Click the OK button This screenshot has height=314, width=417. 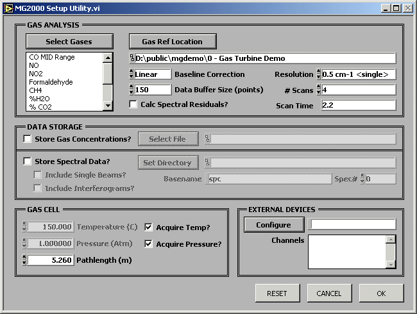click(381, 293)
